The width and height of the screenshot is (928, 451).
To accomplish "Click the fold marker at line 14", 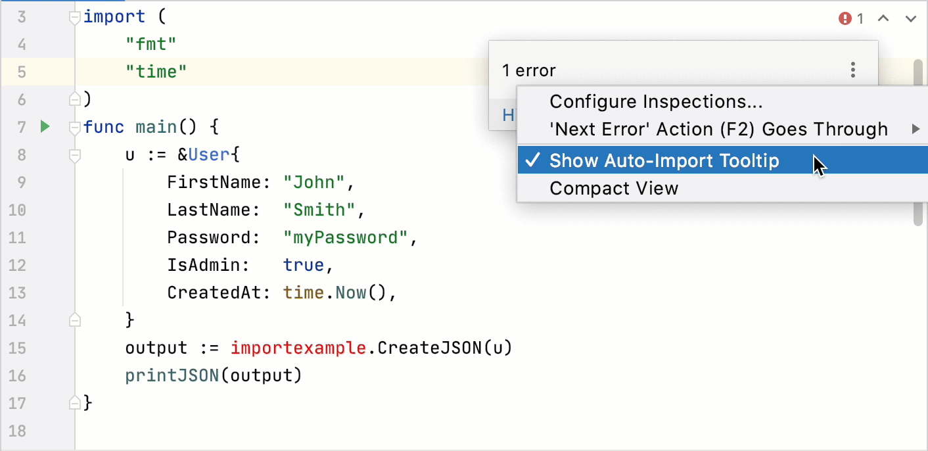I will 74,320.
